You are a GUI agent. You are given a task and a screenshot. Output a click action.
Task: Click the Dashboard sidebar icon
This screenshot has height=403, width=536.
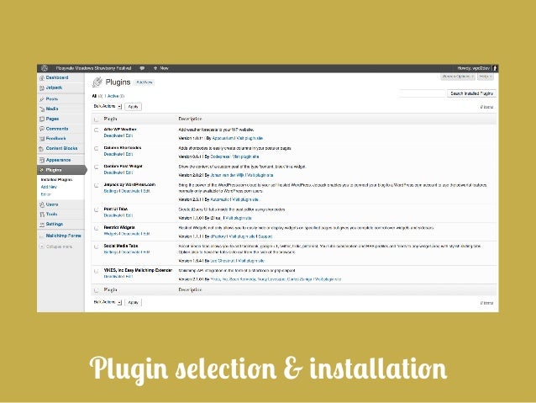[42, 78]
